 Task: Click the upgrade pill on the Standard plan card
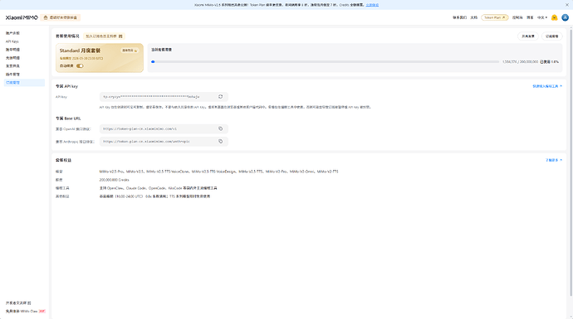[130, 51]
